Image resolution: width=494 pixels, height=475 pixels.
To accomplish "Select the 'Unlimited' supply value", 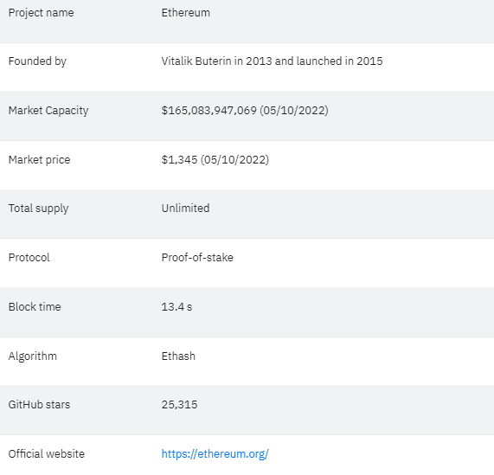I will coord(185,209).
